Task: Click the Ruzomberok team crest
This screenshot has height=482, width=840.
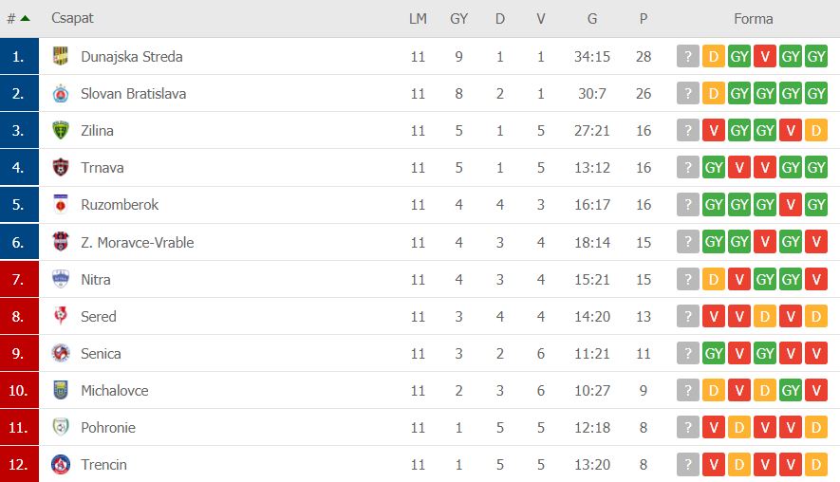Action: pos(61,205)
